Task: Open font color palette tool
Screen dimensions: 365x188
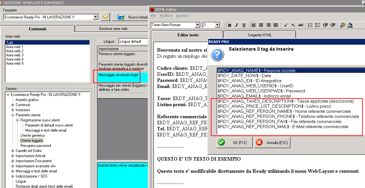Action: point(342,25)
